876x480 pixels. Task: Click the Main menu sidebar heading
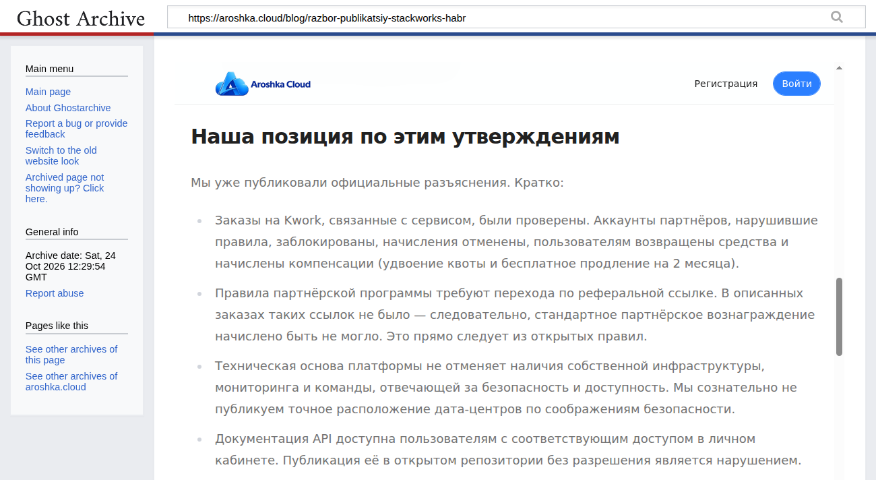click(49, 69)
